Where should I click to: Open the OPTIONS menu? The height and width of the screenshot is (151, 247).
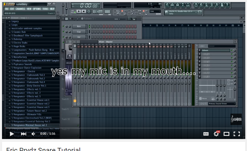click(37, 9)
